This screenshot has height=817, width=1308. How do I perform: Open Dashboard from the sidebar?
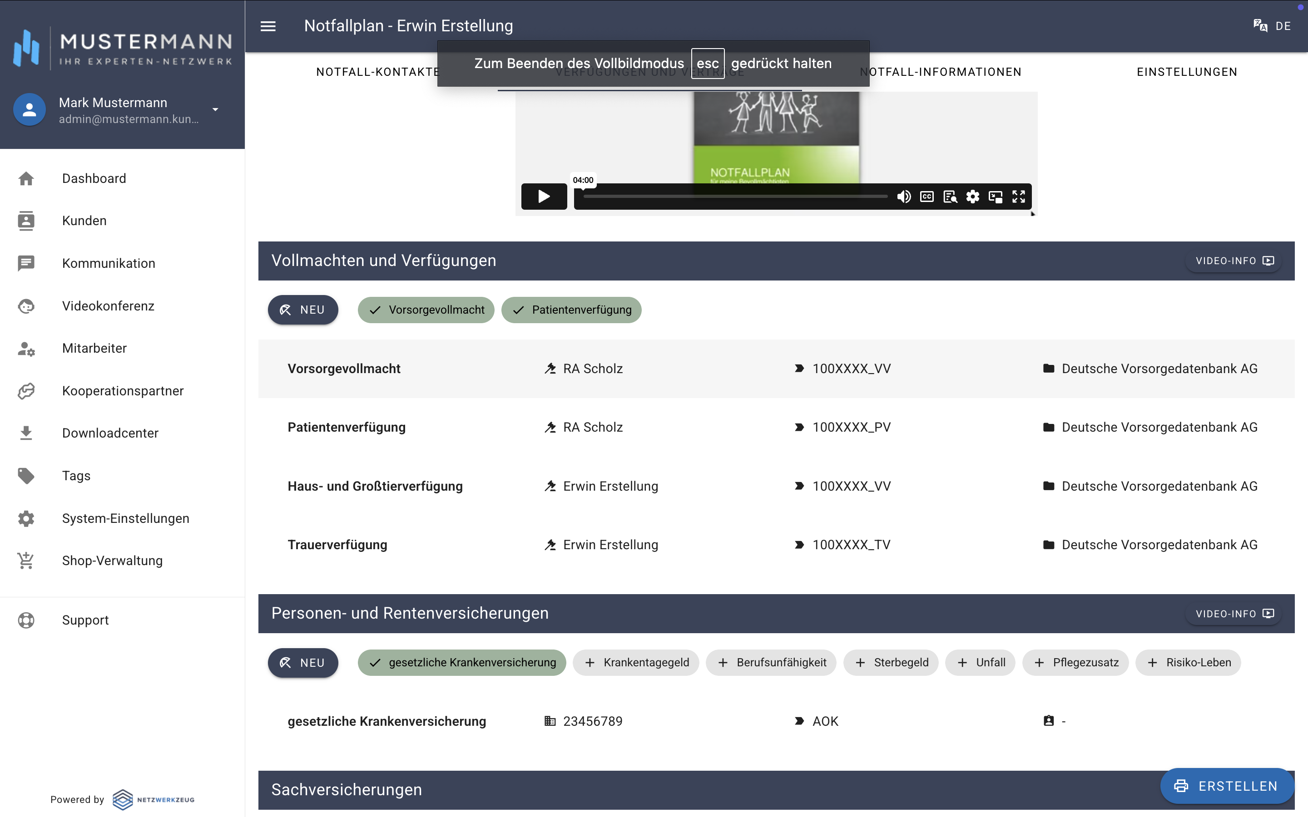122,178
